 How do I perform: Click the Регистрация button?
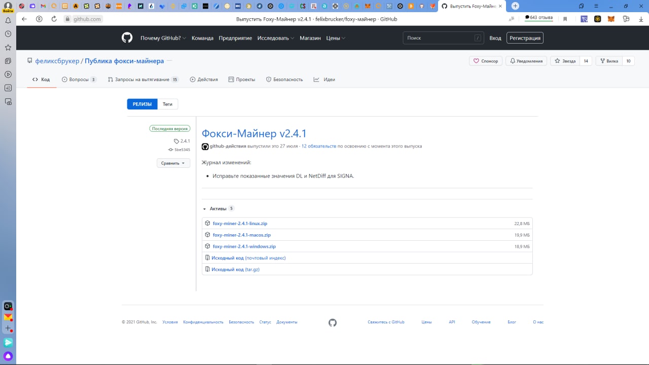click(x=525, y=38)
